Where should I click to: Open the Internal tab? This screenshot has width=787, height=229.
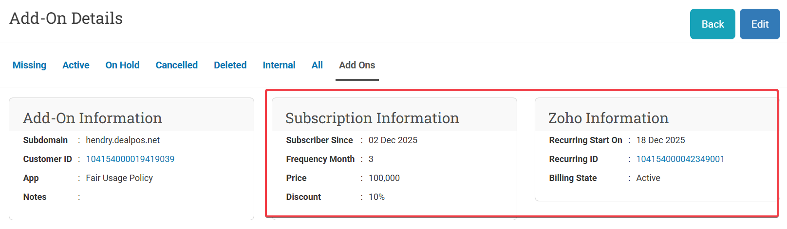(279, 65)
